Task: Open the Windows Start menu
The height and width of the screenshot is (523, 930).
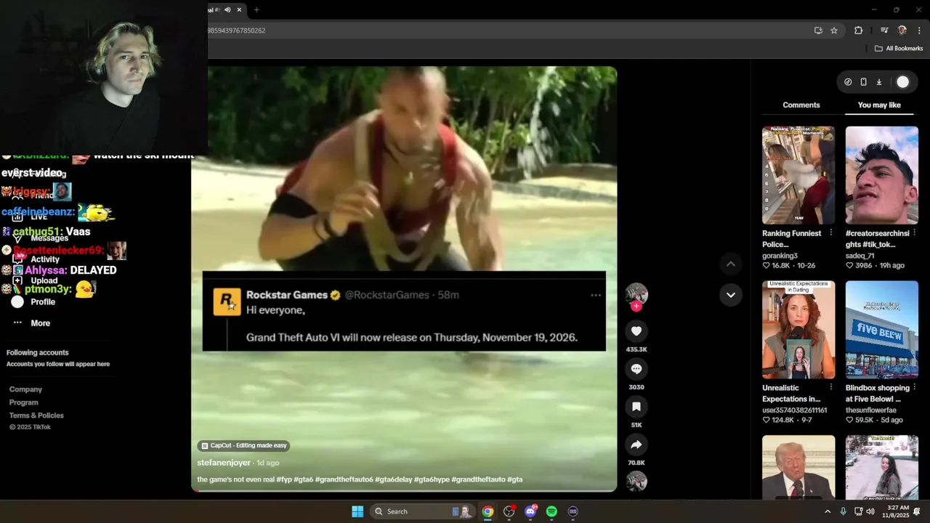Action: tap(357, 511)
